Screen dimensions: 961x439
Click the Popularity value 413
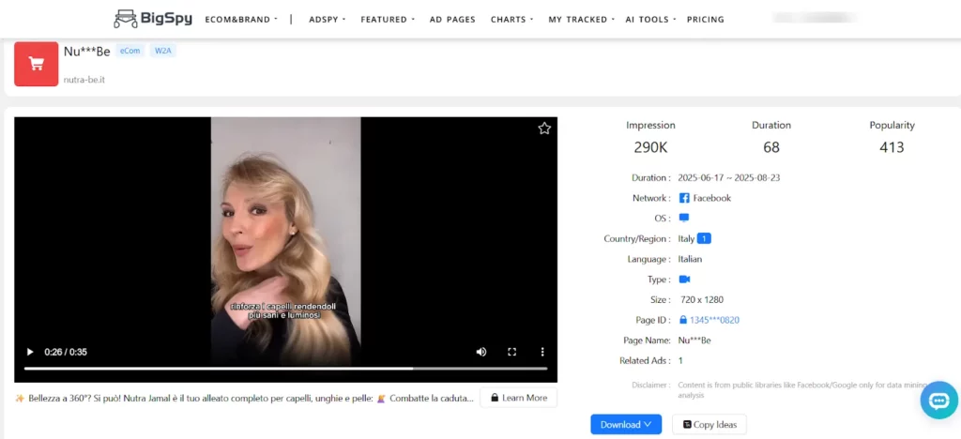click(x=892, y=147)
